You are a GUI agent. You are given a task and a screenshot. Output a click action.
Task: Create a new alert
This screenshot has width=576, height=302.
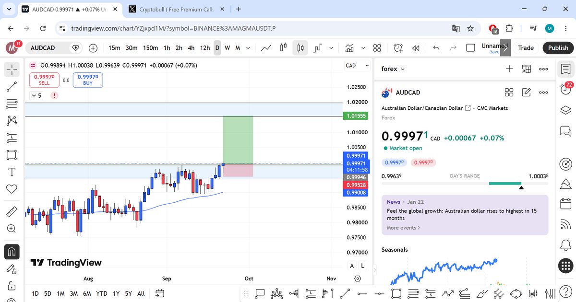point(398,48)
